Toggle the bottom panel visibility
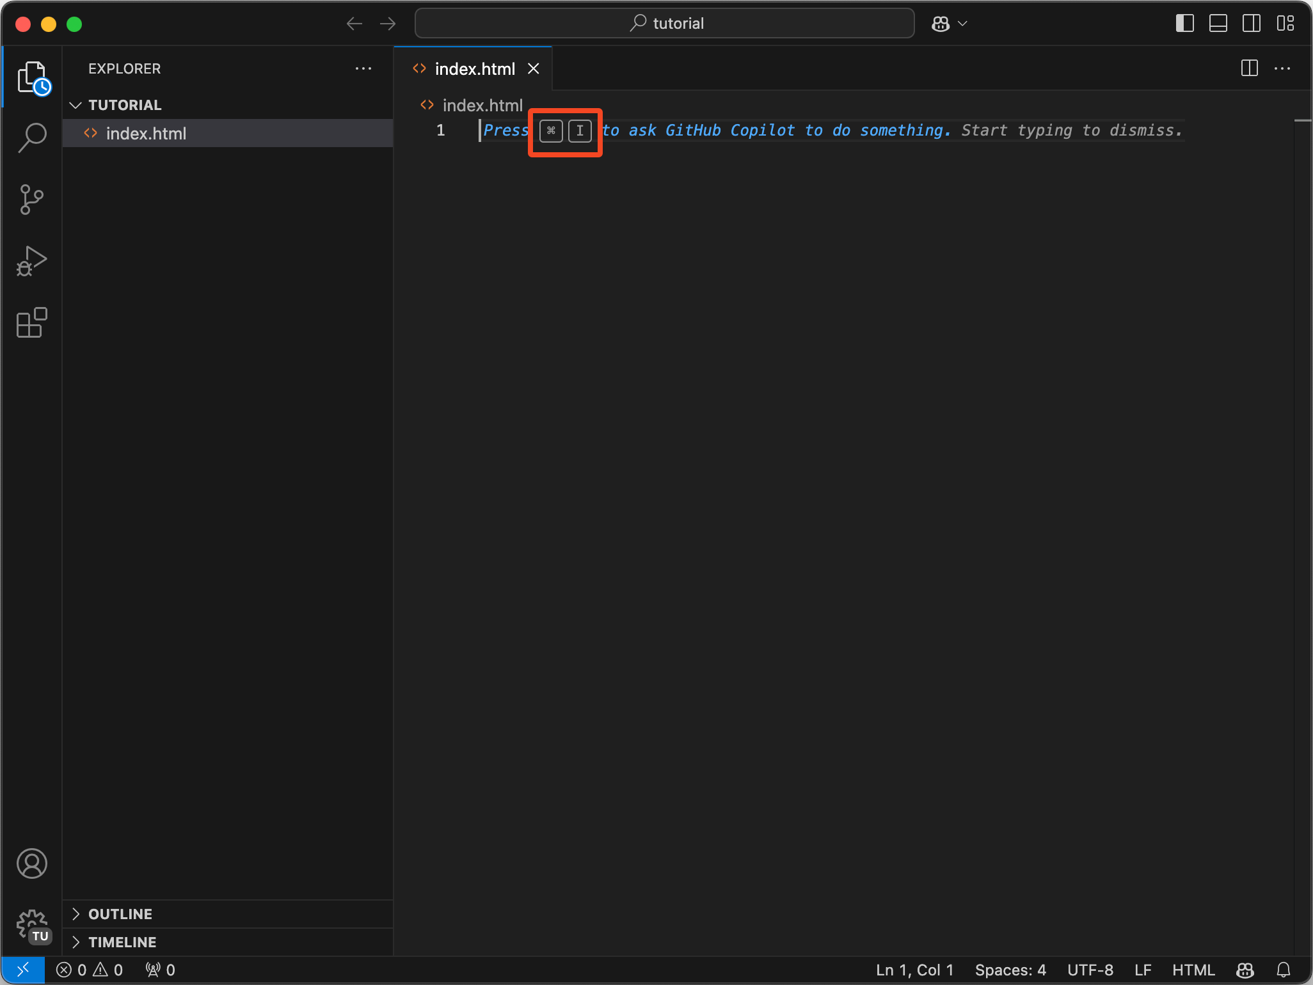 click(x=1218, y=24)
